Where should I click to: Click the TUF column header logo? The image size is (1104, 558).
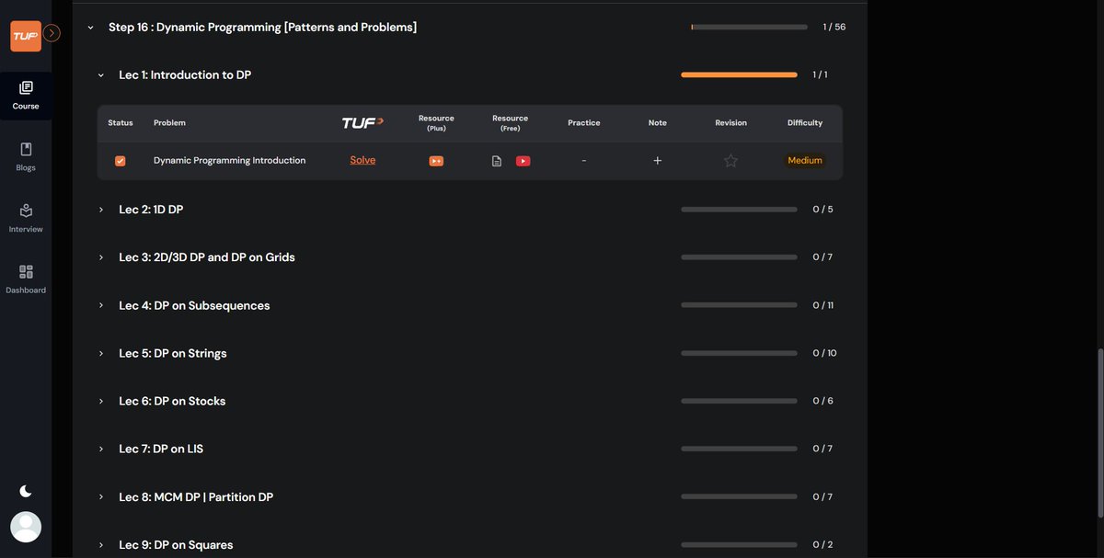pyautogui.click(x=362, y=122)
